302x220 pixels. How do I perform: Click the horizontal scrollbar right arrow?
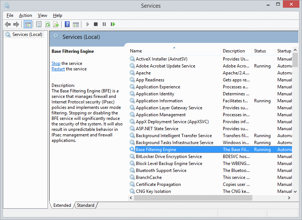[289, 198]
